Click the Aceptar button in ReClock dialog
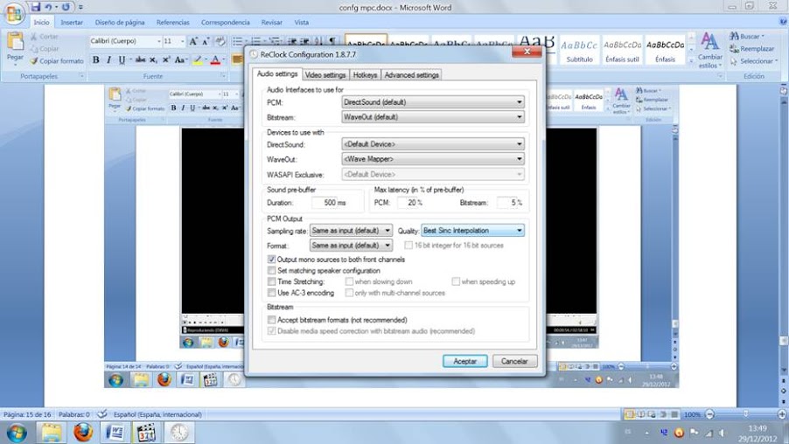 pos(465,361)
